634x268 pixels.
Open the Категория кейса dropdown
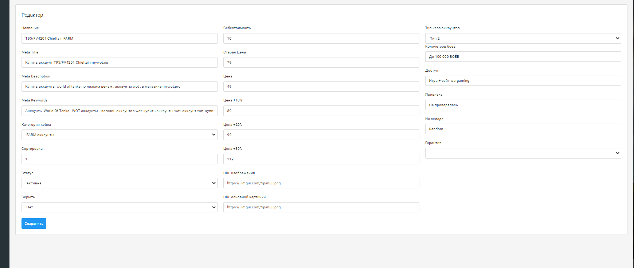119,135
